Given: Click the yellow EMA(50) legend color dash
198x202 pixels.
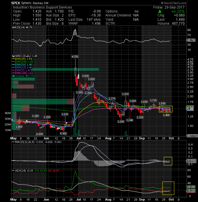Looking at the screenshot, I should click(x=13, y=59).
